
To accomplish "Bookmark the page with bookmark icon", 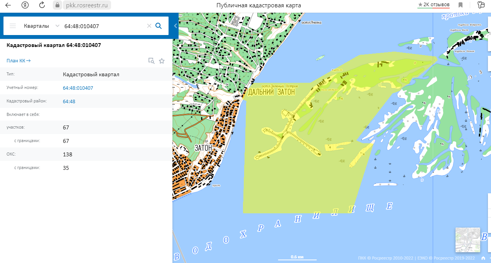I will [461, 5].
